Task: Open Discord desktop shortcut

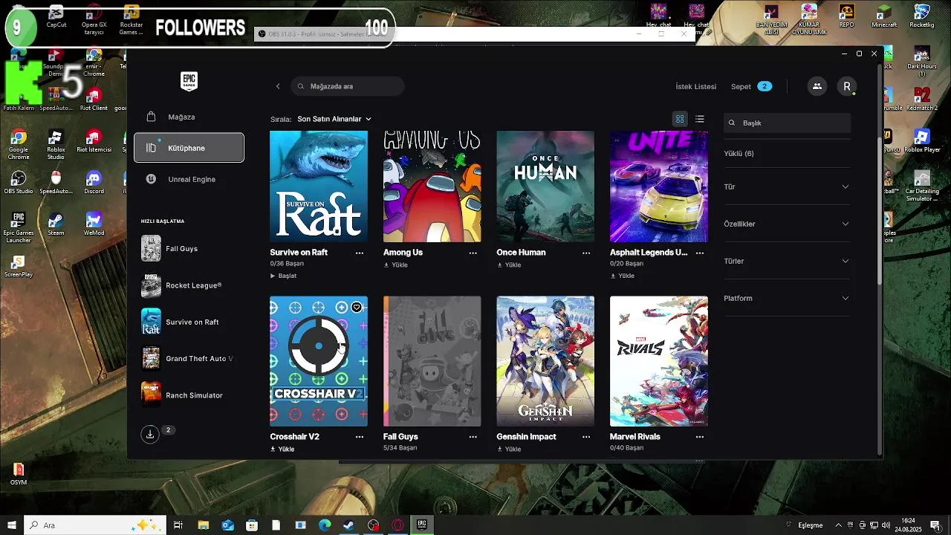Action: (x=94, y=183)
